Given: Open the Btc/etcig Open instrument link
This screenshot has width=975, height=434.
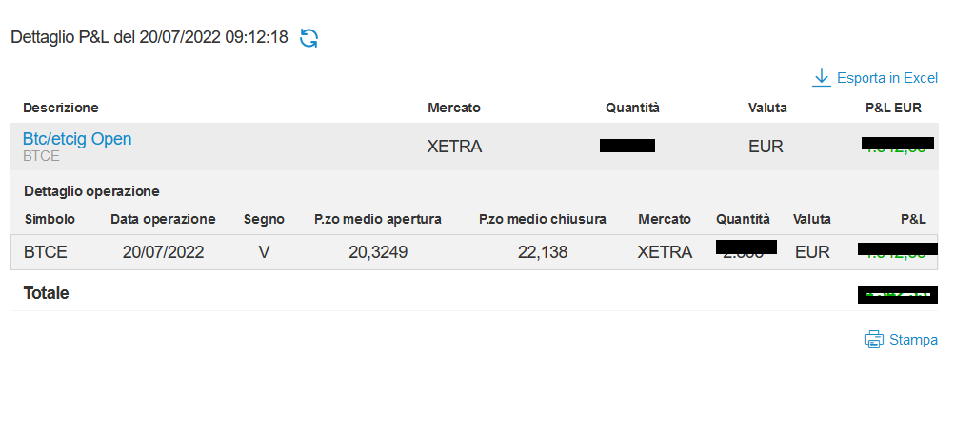Looking at the screenshot, I should pos(77,139).
